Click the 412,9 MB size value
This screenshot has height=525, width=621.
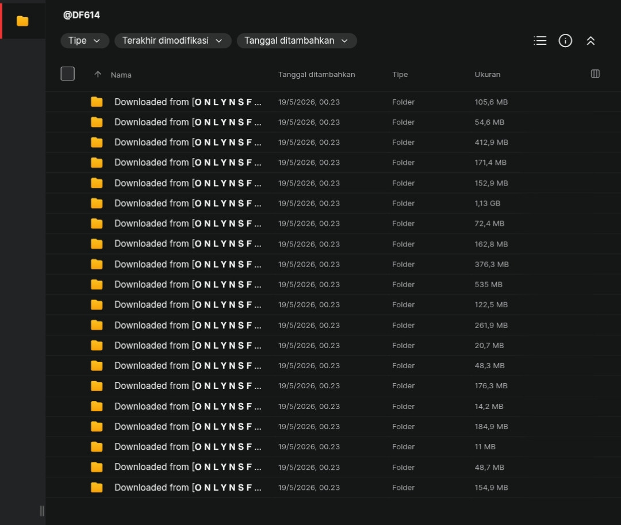point(491,142)
